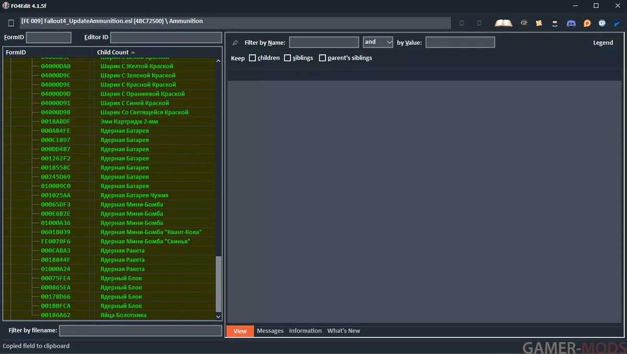Select the row with FormID 001BBFCA
The image size is (627, 354).
tap(109, 306)
